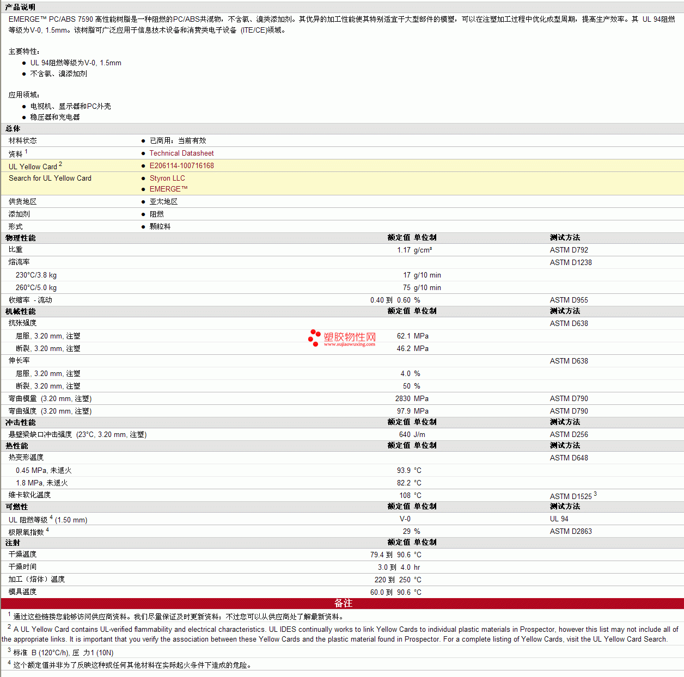
Task: Click the 收缩率 - 流动 row label
Action: 30,300
